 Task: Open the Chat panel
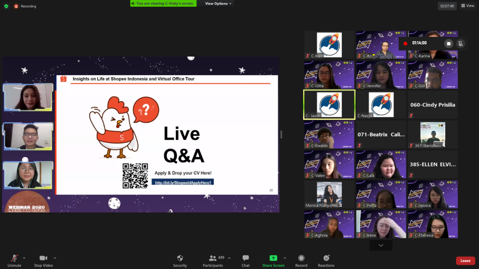246,258
